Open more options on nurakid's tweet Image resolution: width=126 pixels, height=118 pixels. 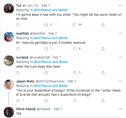[120, 57]
